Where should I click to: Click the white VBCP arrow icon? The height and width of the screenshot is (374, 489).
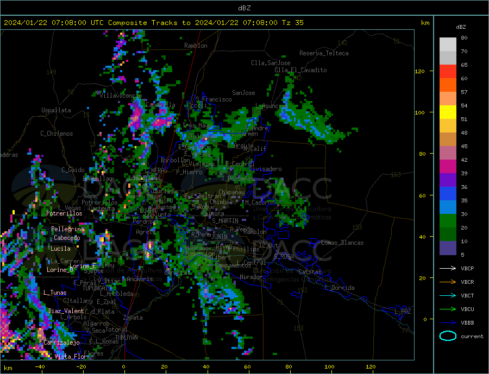click(448, 268)
